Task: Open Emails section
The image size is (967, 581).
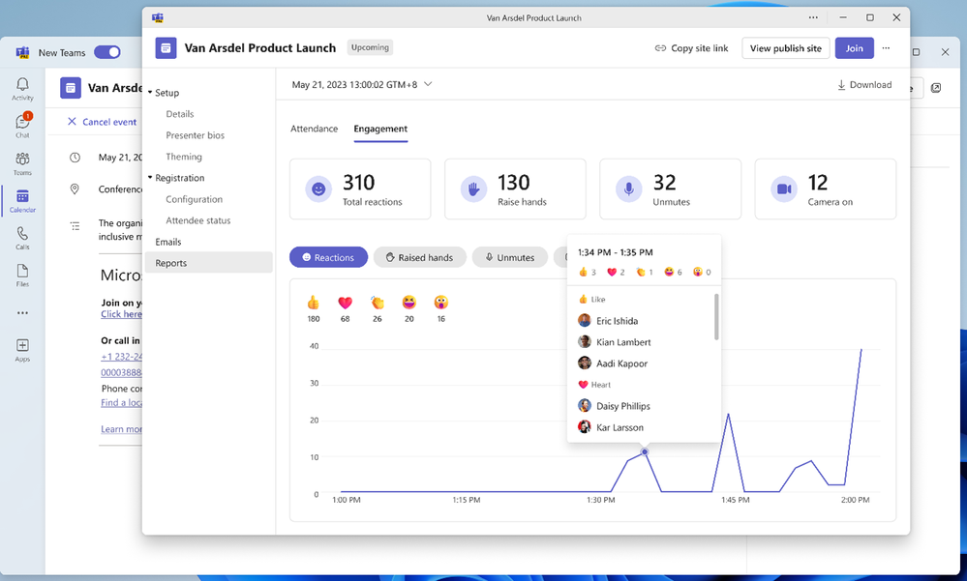Action: click(168, 242)
